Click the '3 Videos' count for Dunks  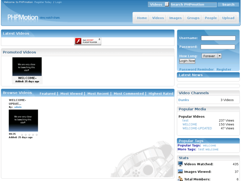coord(227,100)
